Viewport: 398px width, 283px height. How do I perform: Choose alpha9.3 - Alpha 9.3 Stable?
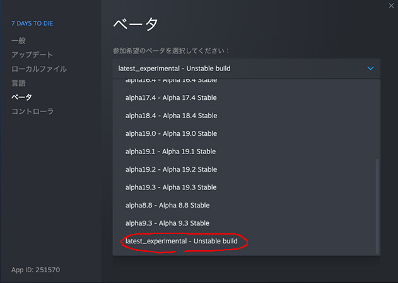(167, 223)
